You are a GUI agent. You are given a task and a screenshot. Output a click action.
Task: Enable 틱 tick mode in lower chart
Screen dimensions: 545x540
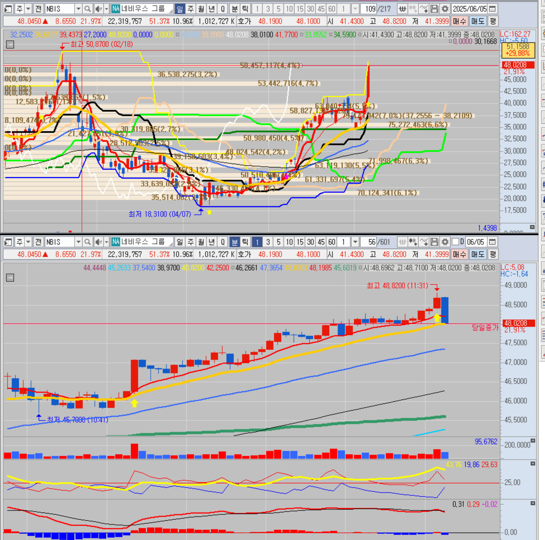(x=245, y=242)
